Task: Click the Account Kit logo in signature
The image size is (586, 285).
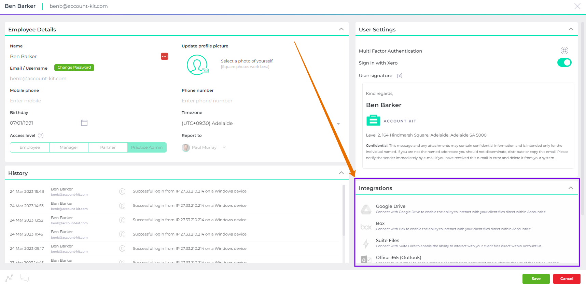Action: pyautogui.click(x=391, y=120)
